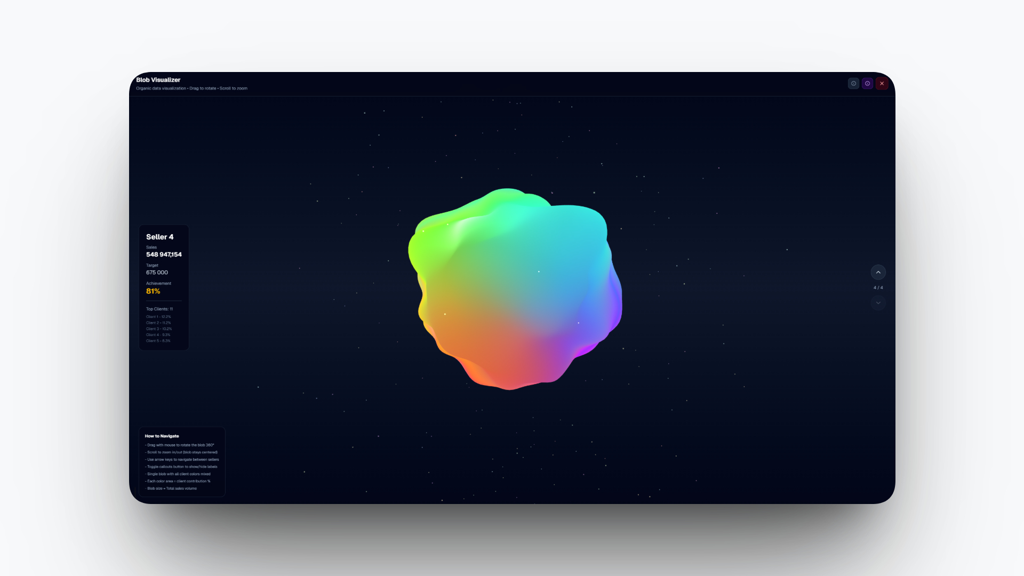Click the How to Navigate heading
This screenshot has height=576, width=1024.
click(162, 436)
